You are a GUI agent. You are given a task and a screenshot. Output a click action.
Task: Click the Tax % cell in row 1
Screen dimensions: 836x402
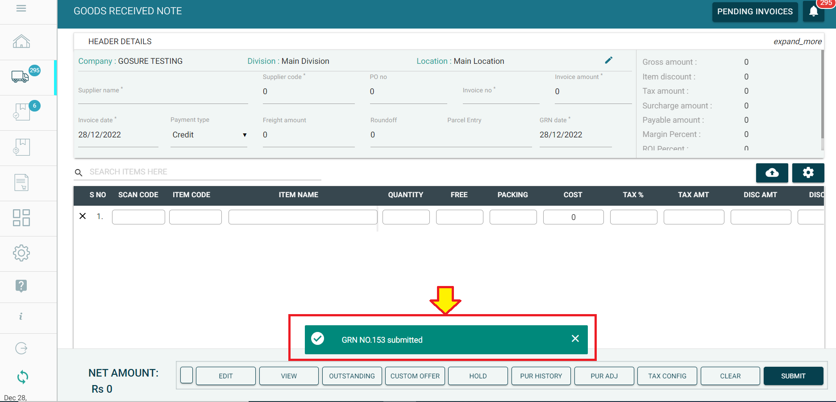coord(634,217)
